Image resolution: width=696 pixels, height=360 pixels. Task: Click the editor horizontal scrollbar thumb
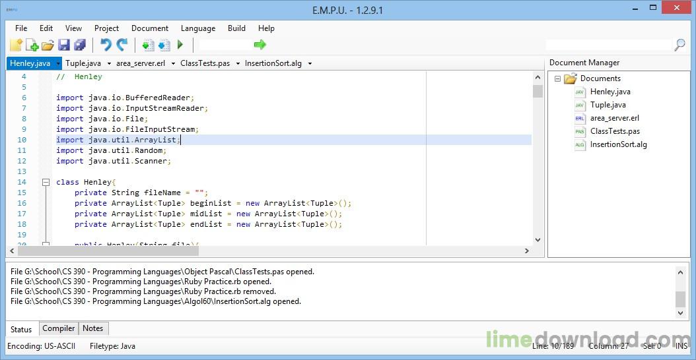coord(264,251)
